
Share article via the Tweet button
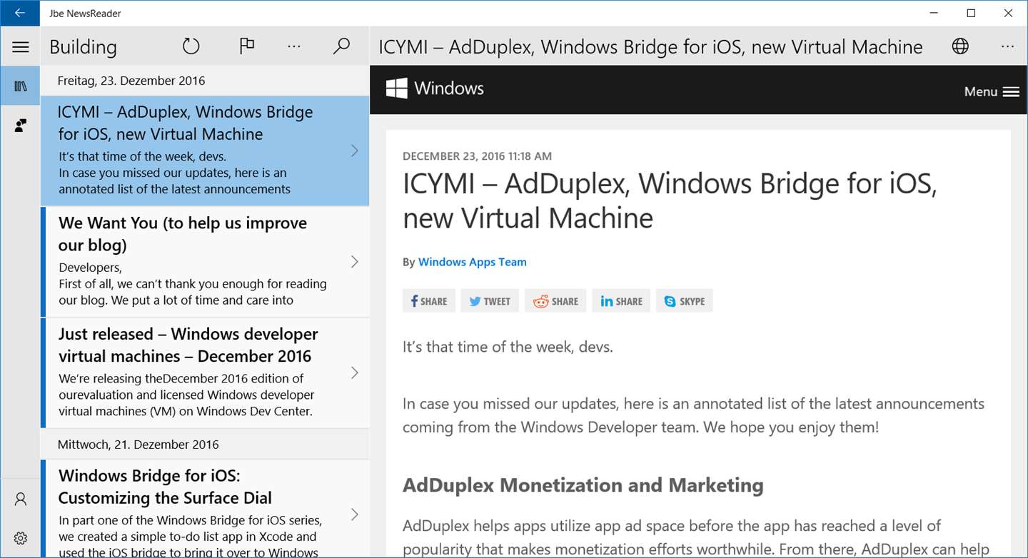pyautogui.click(x=490, y=301)
